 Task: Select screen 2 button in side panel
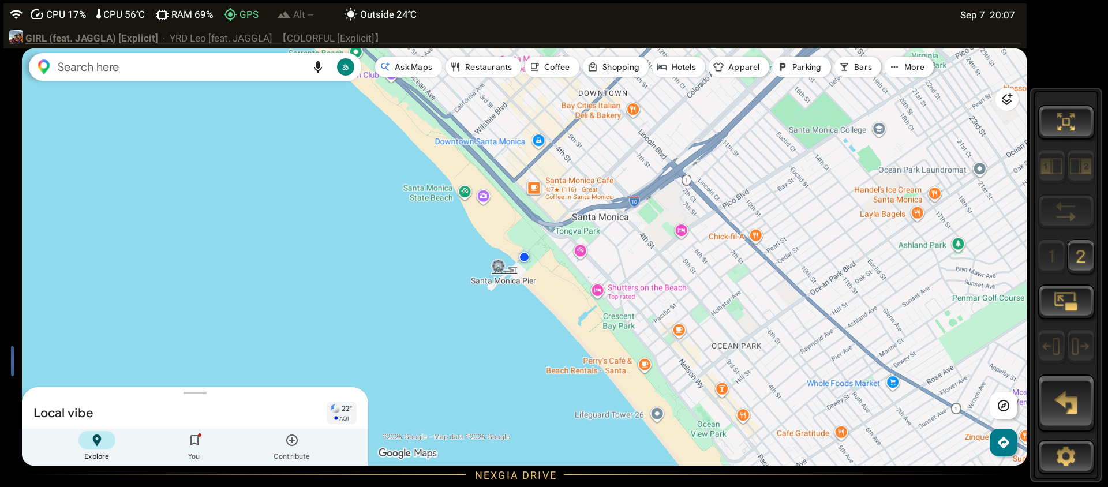(x=1080, y=256)
